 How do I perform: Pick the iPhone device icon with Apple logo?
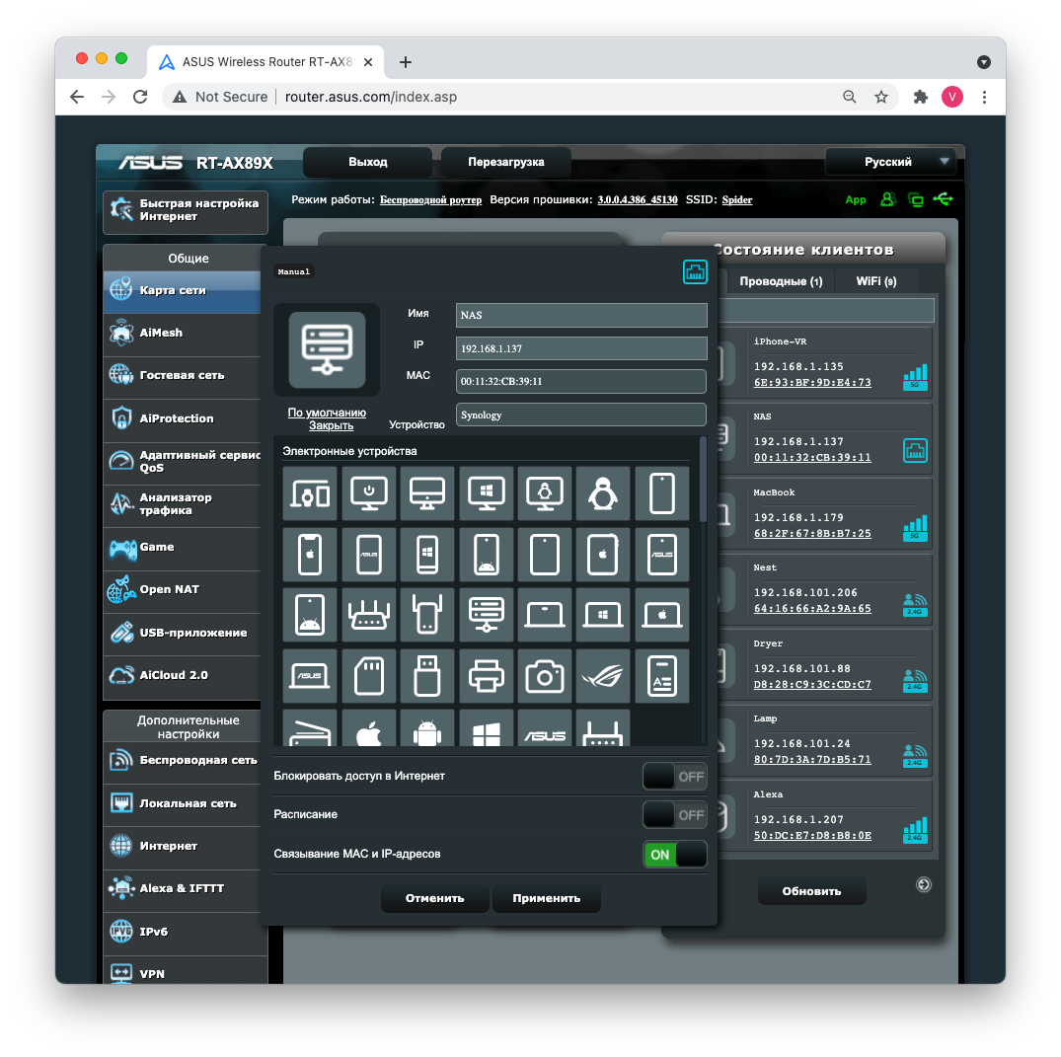coord(310,555)
